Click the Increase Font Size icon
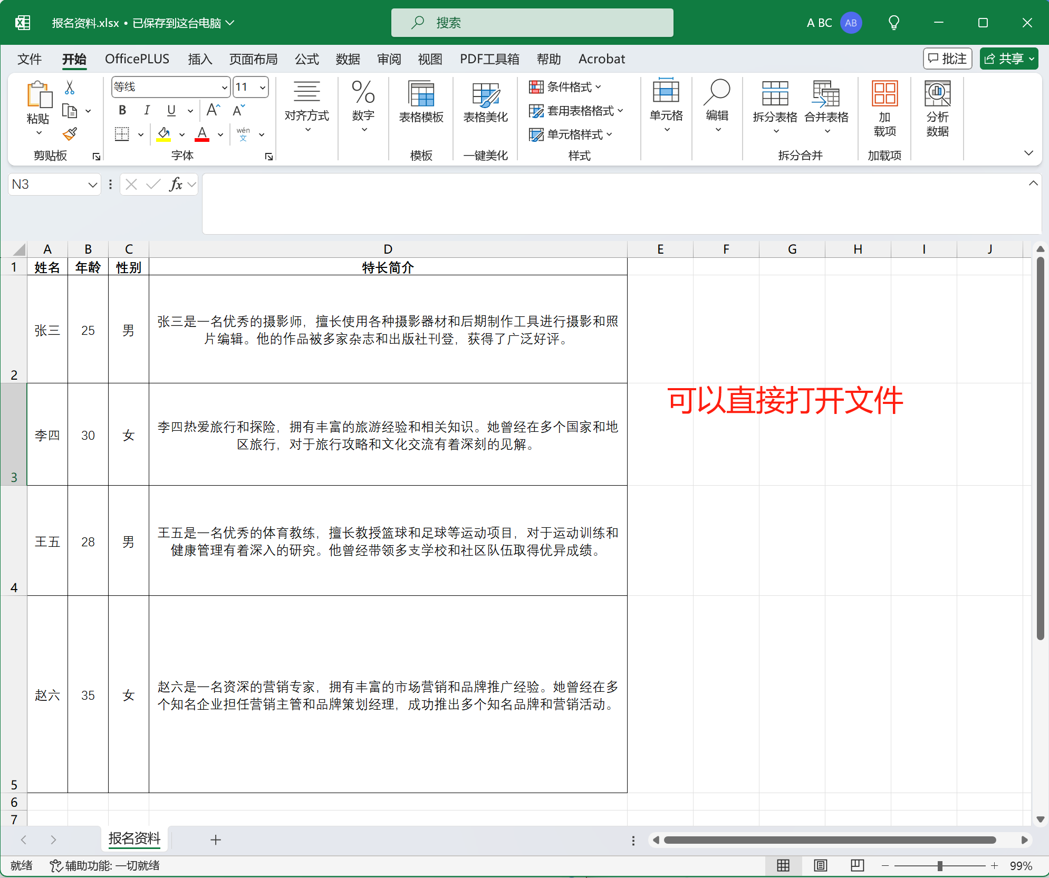1049x878 pixels. click(x=213, y=110)
